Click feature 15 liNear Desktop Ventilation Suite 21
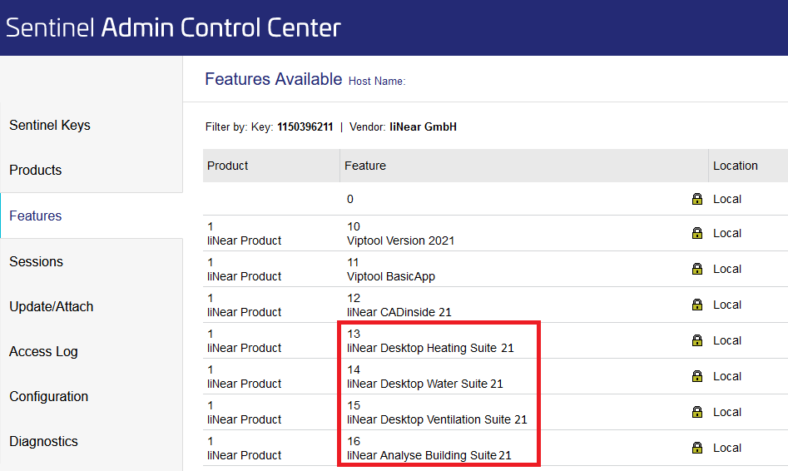The height and width of the screenshot is (471, 788). pos(437,412)
